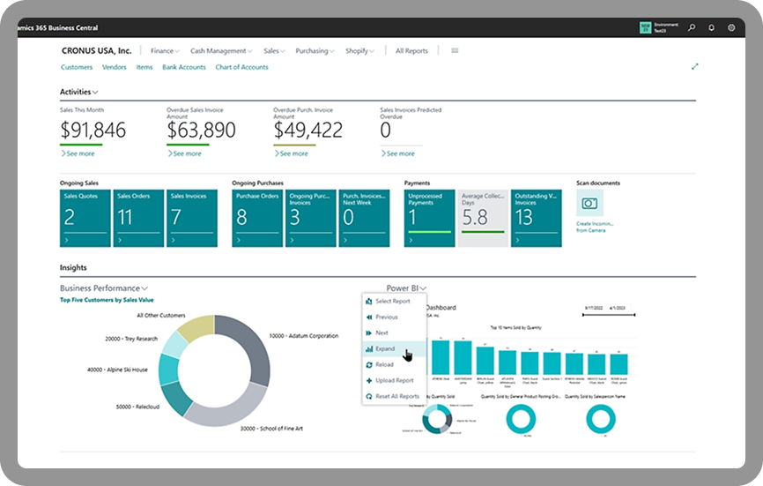The width and height of the screenshot is (763, 486).
Task: Click the environment badge icon
Action: [645, 27]
